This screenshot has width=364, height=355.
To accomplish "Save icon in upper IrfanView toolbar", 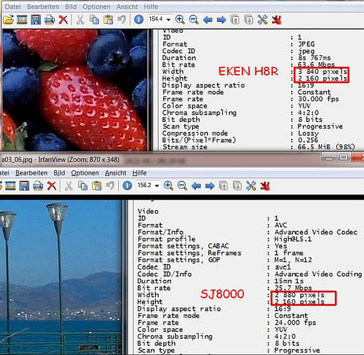I will coord(36,20).
